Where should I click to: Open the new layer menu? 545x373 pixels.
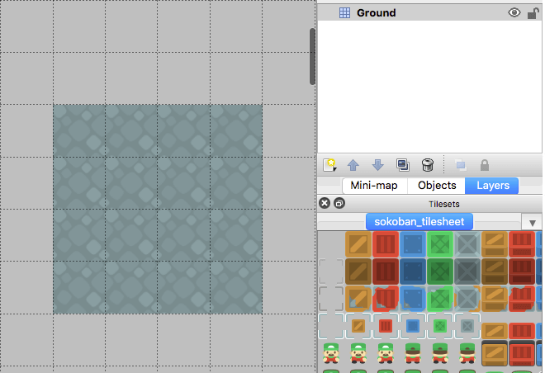(329, 165)
